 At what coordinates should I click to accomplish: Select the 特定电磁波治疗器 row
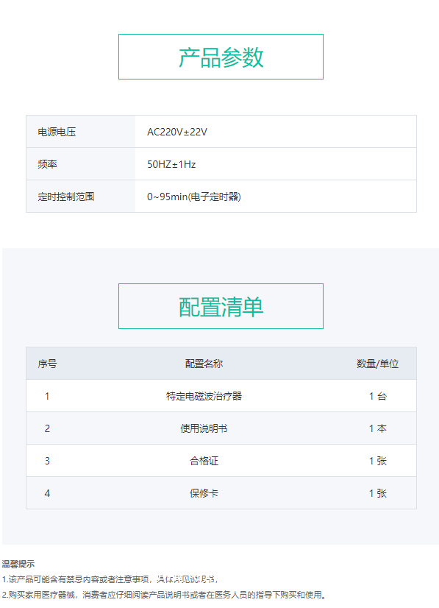[x=221, y=396]
